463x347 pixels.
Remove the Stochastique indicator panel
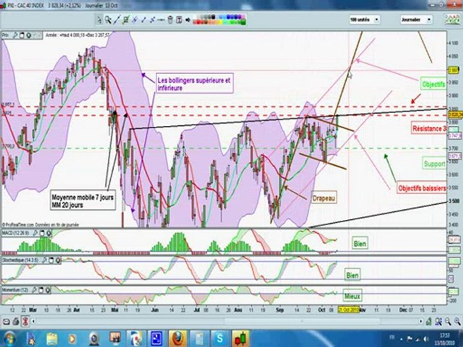coord(58,260)
